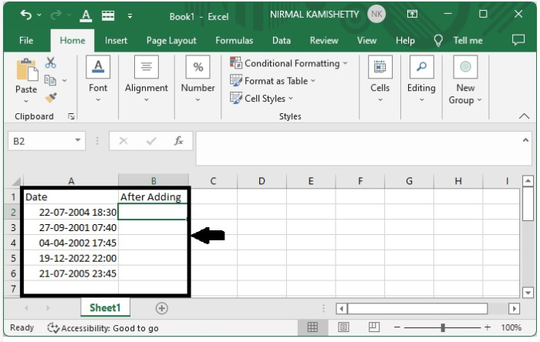Select cell with 22-07-2004 18:30

(71, 212)
